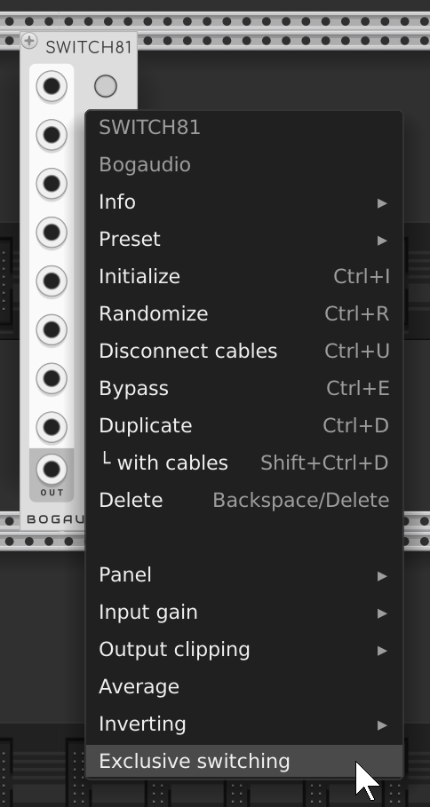Choose Duplicate with cables
This screenshot has height=807, width=430.
click(244, 463)
